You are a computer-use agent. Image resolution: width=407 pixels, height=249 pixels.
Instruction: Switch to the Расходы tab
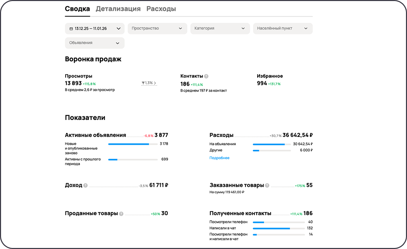(161, 9)
